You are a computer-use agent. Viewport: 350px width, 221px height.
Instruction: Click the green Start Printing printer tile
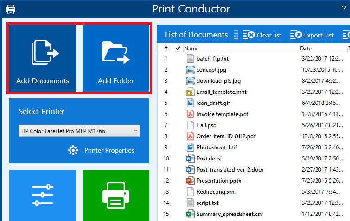[116, 196]
